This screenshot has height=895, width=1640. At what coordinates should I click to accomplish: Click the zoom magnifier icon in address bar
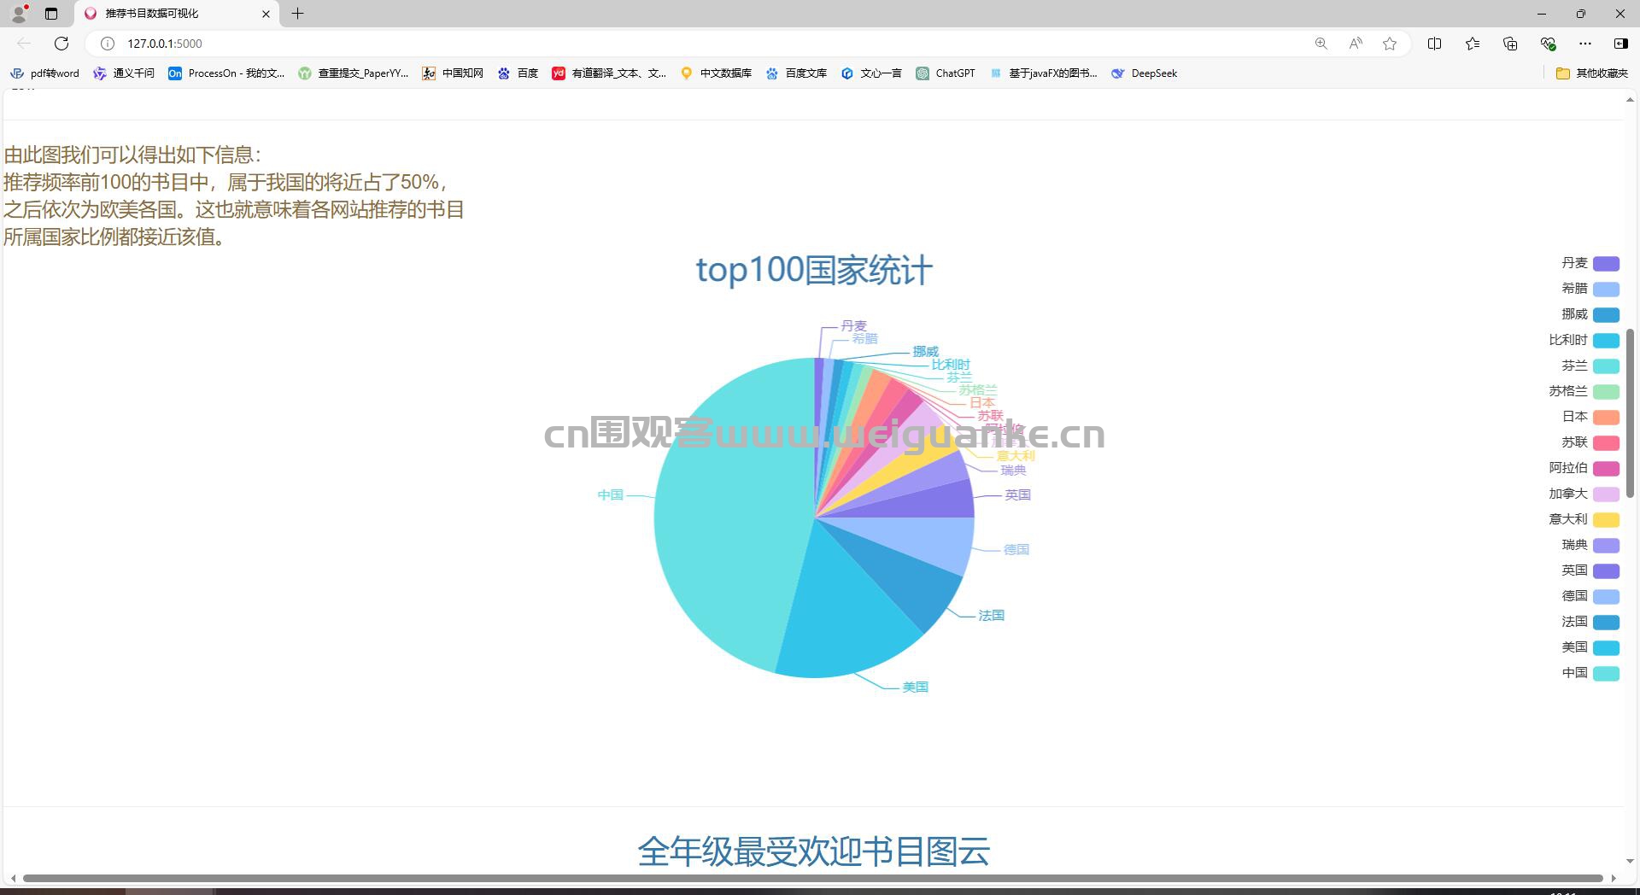coord(1321,44)
